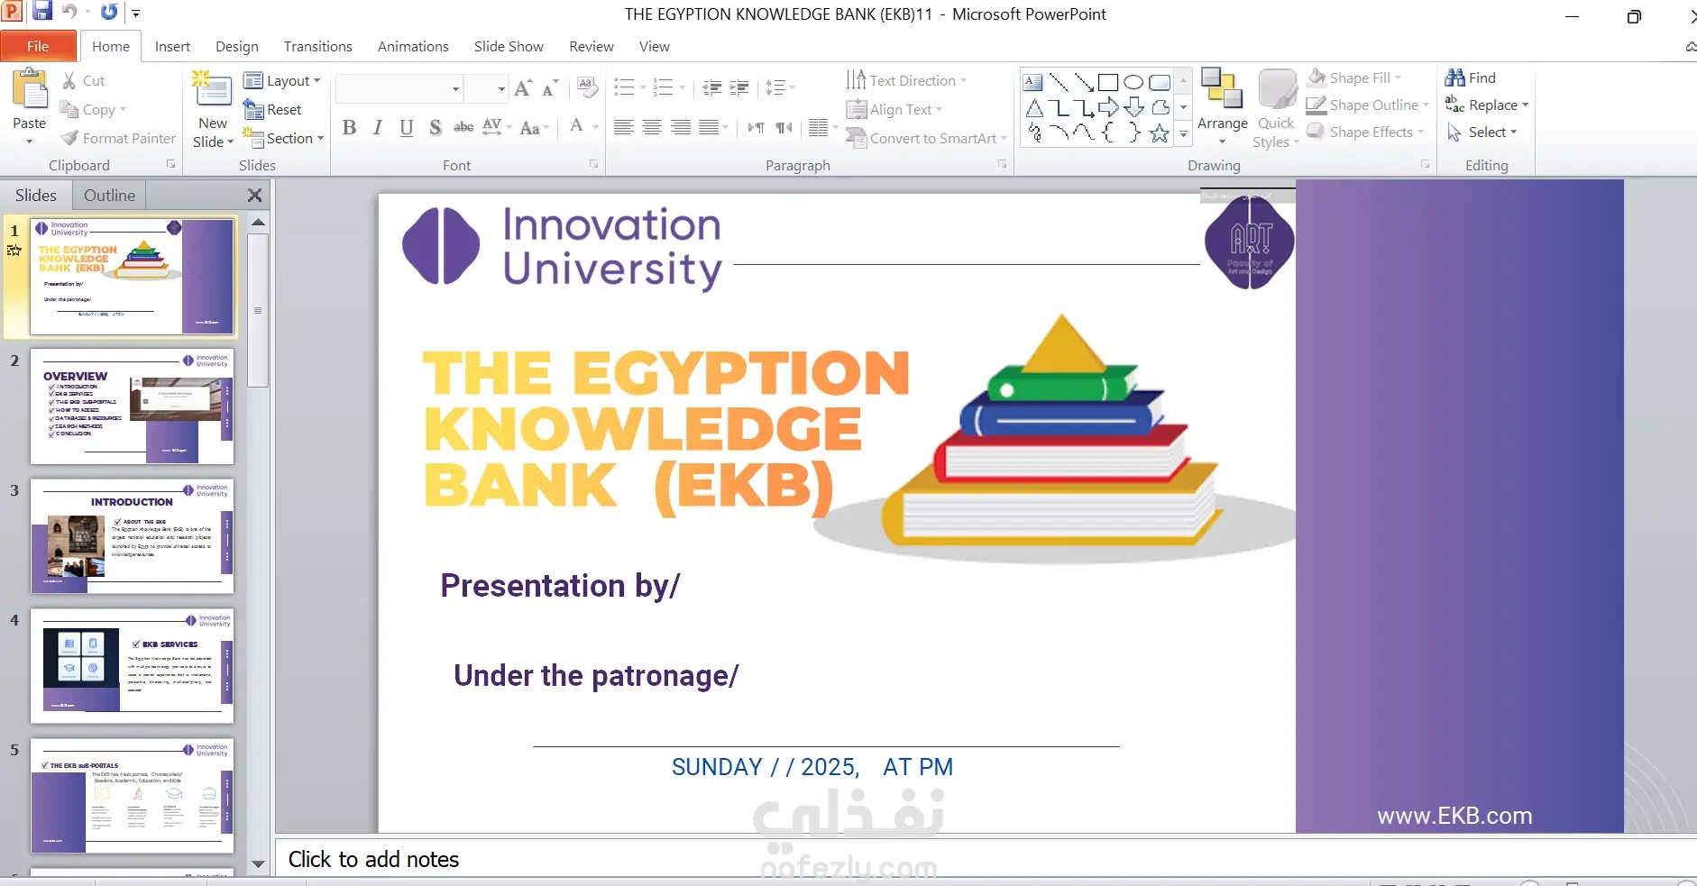Screen dimensions: 1697x886
Task: Activate the Format Painter brush
Action: pyautogui.click(x=118, y=138)
